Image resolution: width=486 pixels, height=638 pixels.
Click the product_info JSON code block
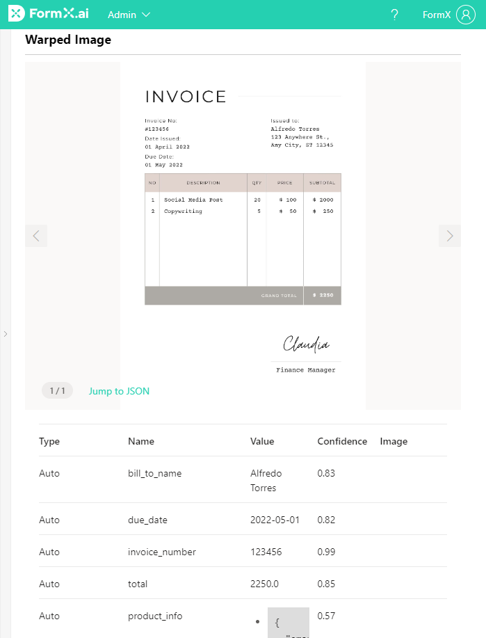click(x=288, y=623)
